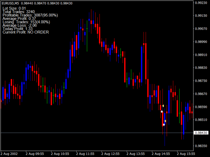
Task: Click the 'Profitable Trades: 3087(95.00%)' label
Action: (30, 15)
